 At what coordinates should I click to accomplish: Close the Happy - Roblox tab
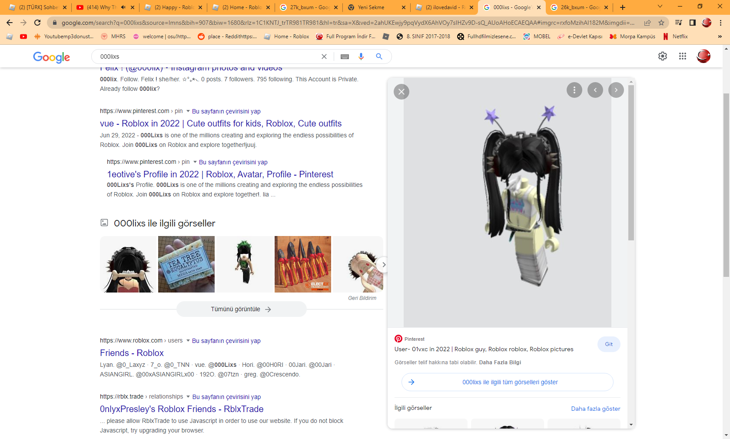pyautogui.click(x=200, y=7)
